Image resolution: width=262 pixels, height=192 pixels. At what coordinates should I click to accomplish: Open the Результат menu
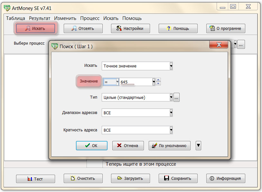pos(40,18)
